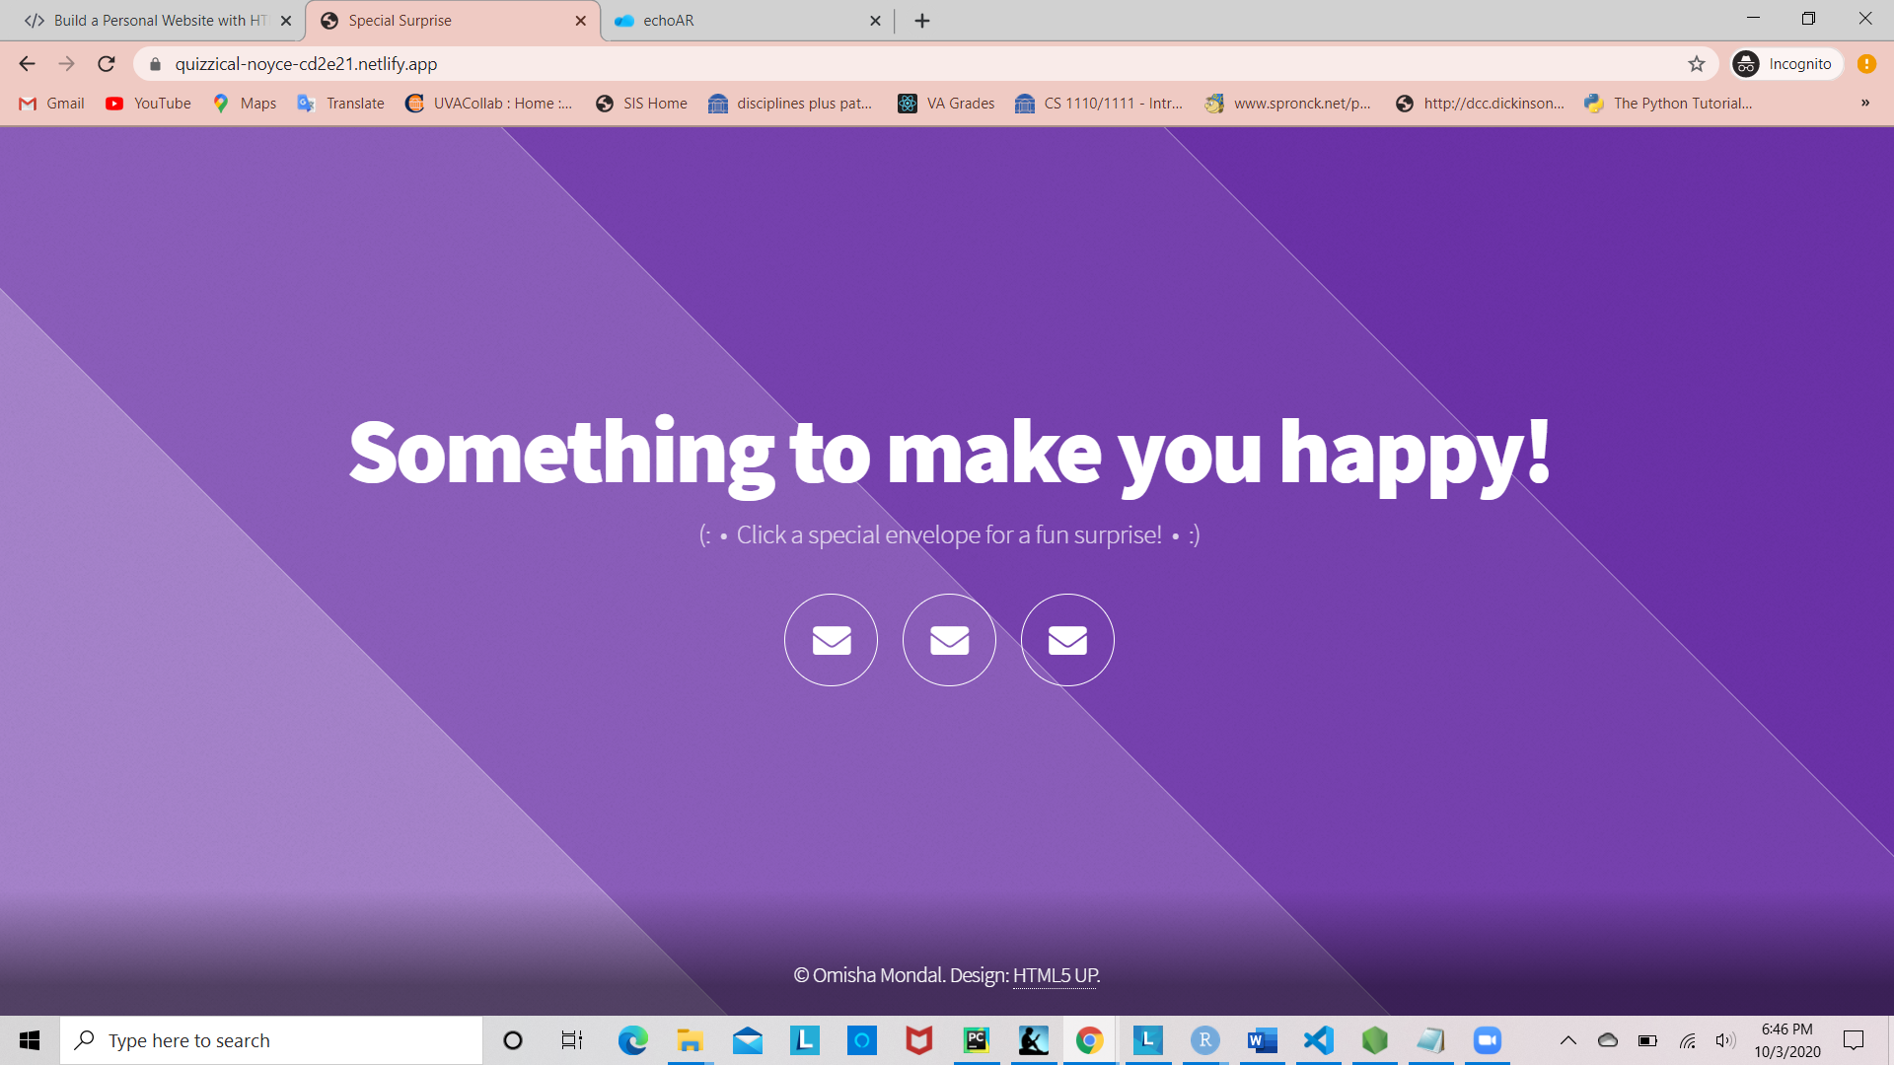
Task: Go back to previous page
Action: coord(27,64)
